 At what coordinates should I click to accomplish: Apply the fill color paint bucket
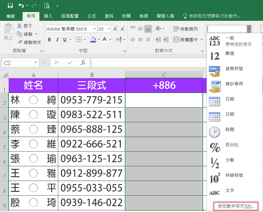[93, 40]
